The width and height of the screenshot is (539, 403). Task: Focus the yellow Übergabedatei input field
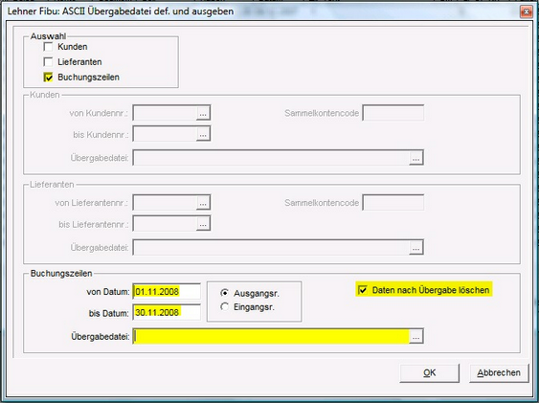pyautogui.click(x=271, y=336)
